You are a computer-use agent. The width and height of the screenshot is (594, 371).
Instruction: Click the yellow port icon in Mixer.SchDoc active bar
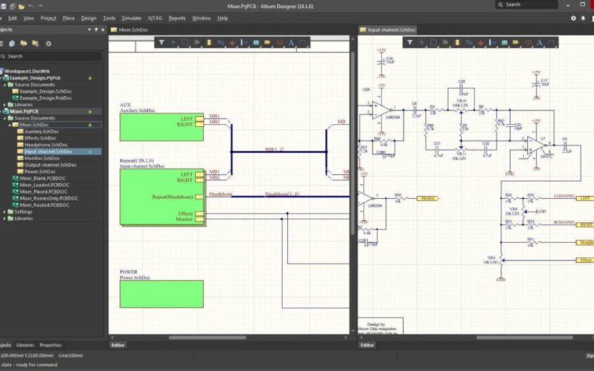pyautogui.click(x=267, y=42)
